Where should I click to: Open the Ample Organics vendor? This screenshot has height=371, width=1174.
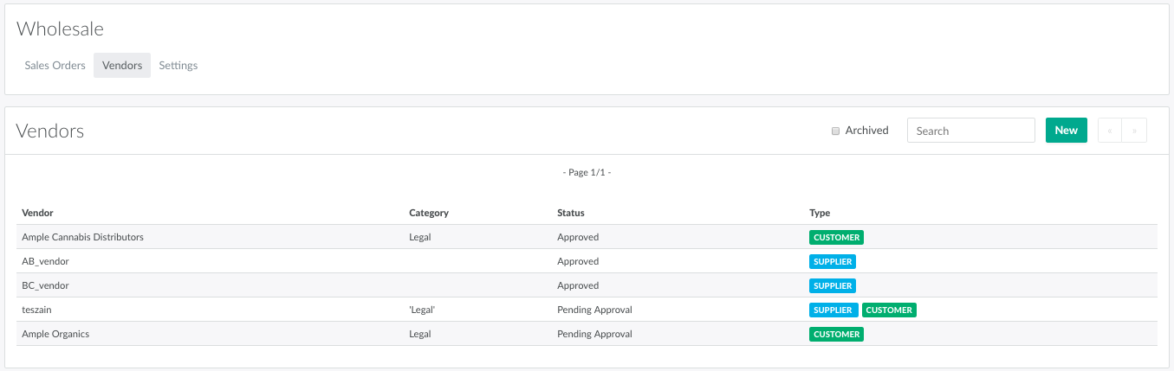55,334
